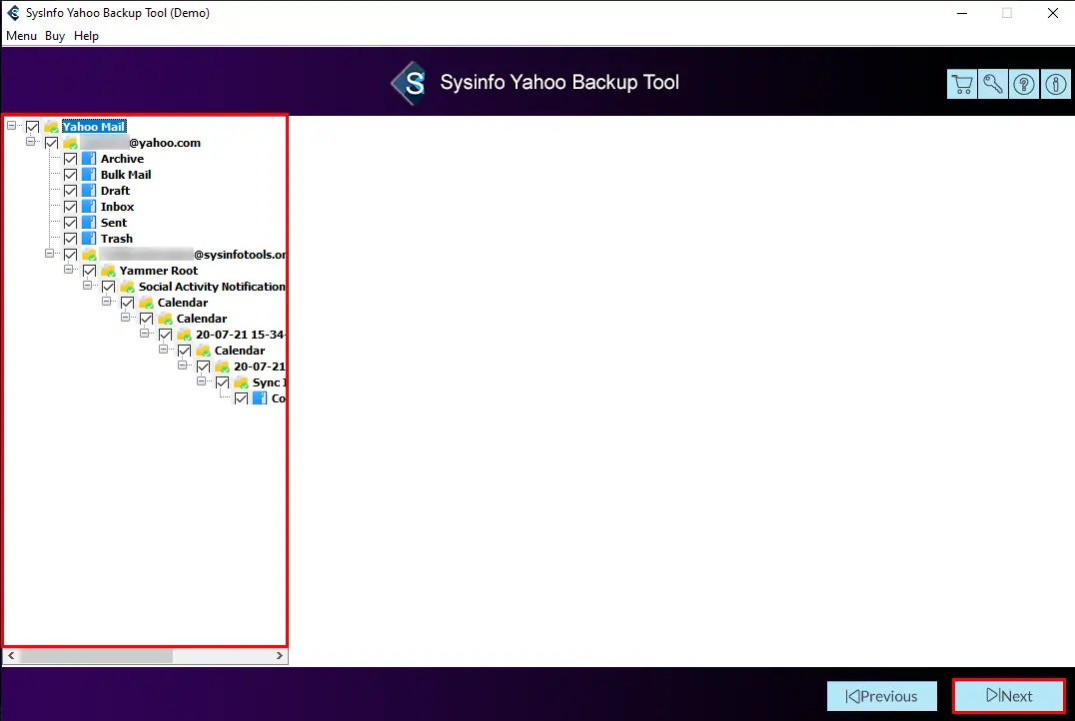Click the scroll right arrow

coord(279,656)
